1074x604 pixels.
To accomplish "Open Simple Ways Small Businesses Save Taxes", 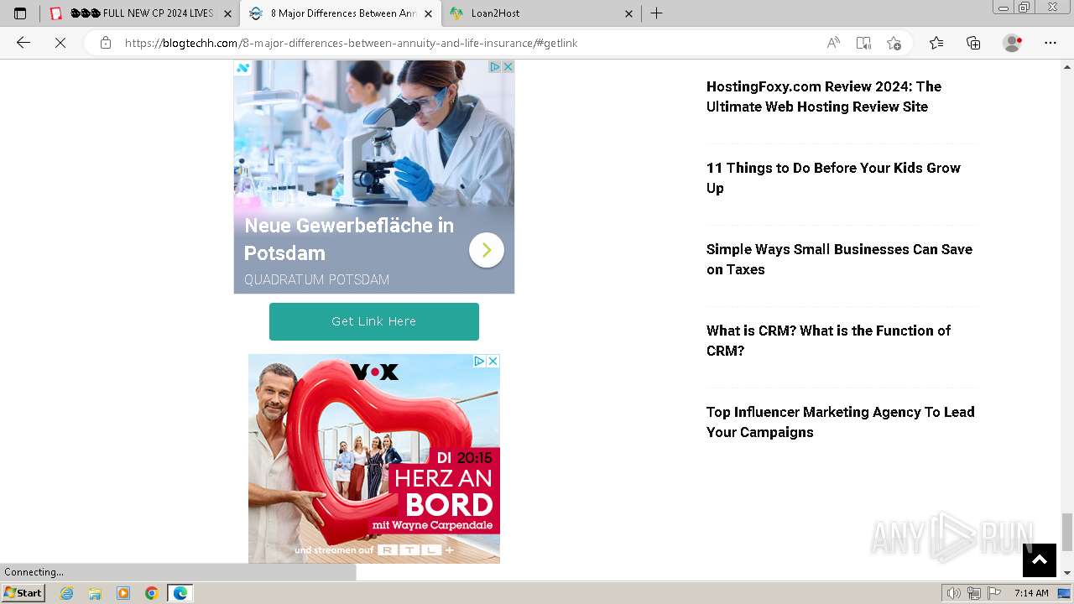I will click(x=839, y=259).
